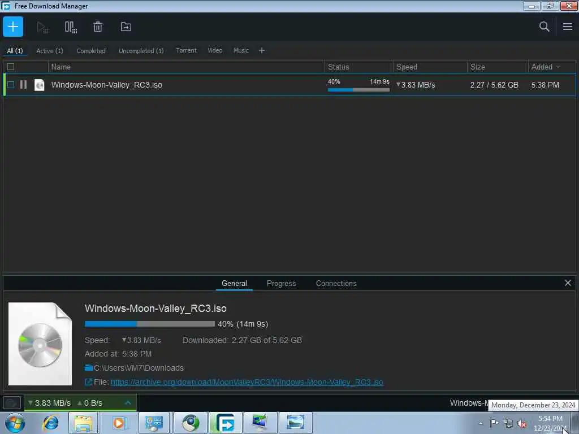Click the network tray icon

[x=508, y=423]
